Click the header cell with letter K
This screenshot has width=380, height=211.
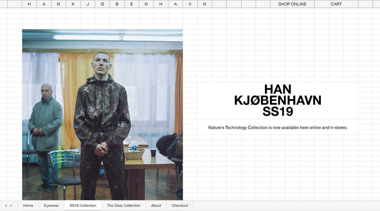(x=73, y=4)
